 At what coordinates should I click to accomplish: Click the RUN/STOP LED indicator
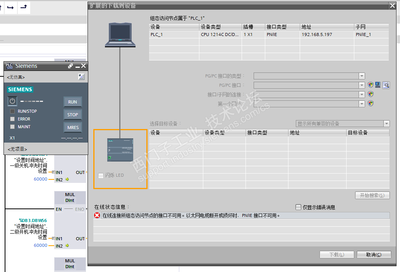pyautogui.click(x=12, y=111)
